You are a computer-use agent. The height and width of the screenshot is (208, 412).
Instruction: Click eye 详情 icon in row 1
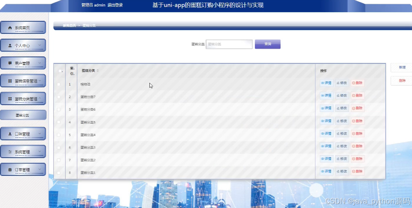click(x=323, y=83)
